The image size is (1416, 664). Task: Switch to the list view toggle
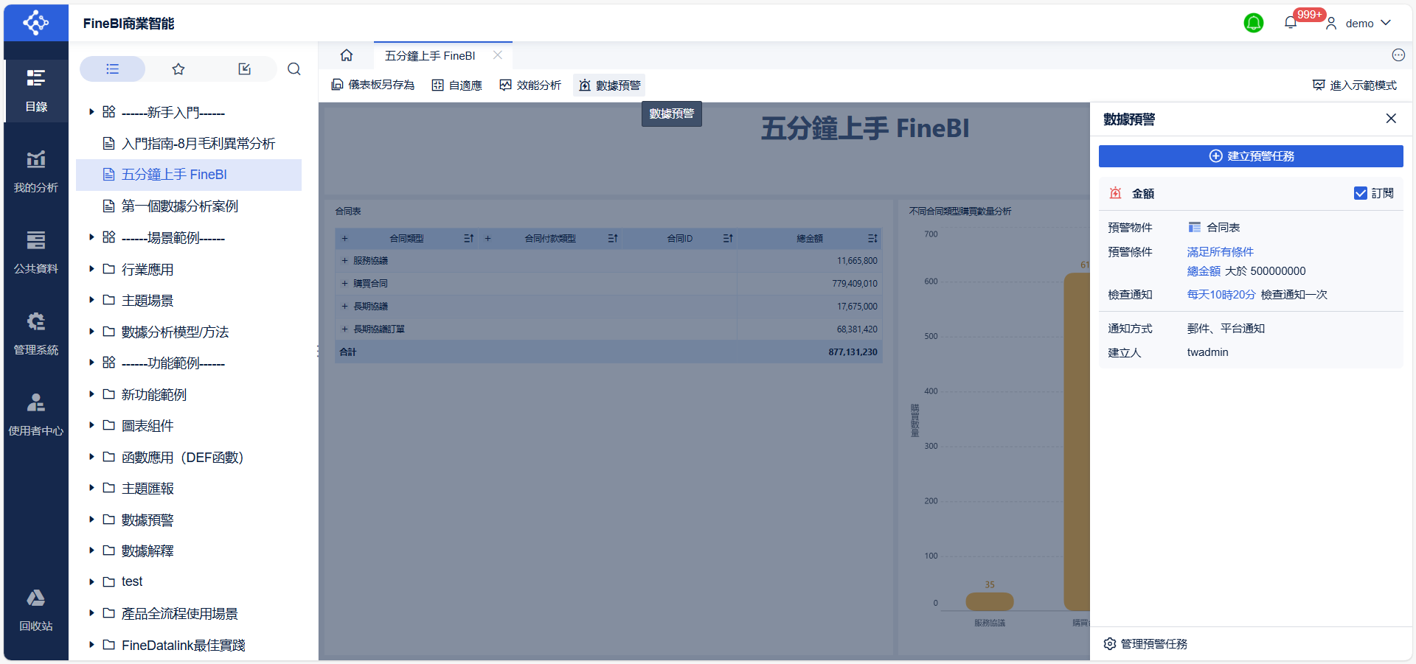tap(112, 69)
